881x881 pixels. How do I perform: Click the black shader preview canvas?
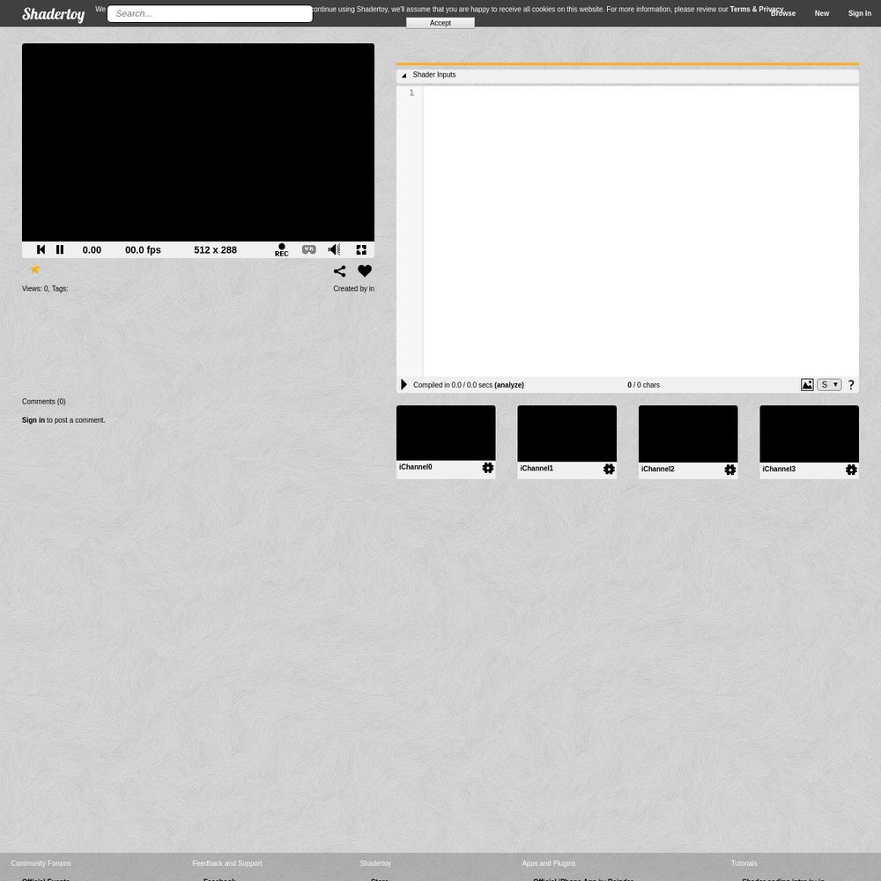[197, 142]
